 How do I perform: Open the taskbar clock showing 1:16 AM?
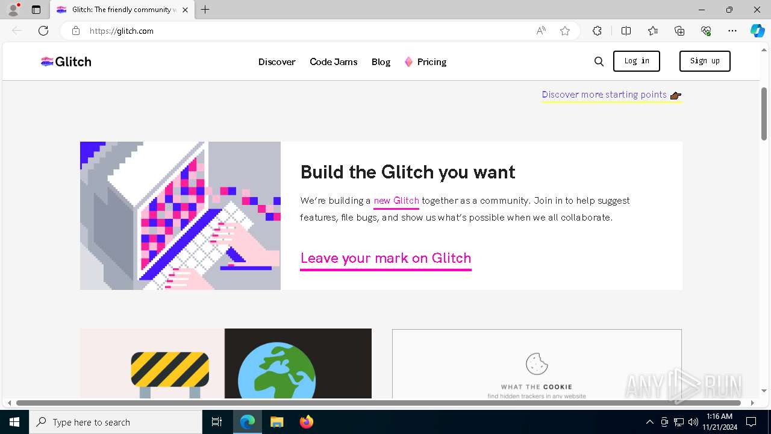pyautogui.click(x=719, y=422)
